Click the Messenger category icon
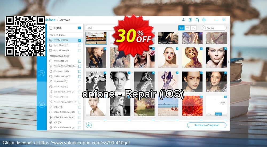This screenshot has width=267, height=147. [x=51, y=97]
